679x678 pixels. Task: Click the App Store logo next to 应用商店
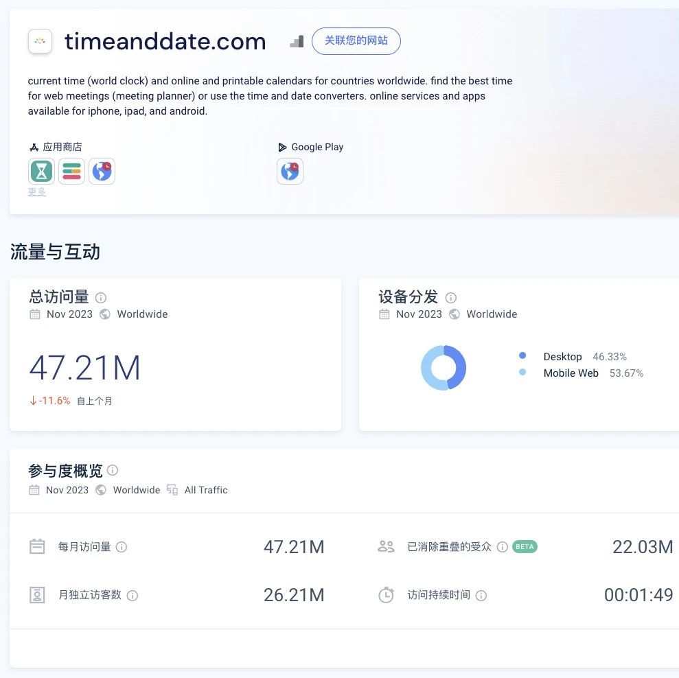coord(34,148)
